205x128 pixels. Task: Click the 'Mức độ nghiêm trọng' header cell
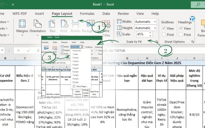coord(194,78)
